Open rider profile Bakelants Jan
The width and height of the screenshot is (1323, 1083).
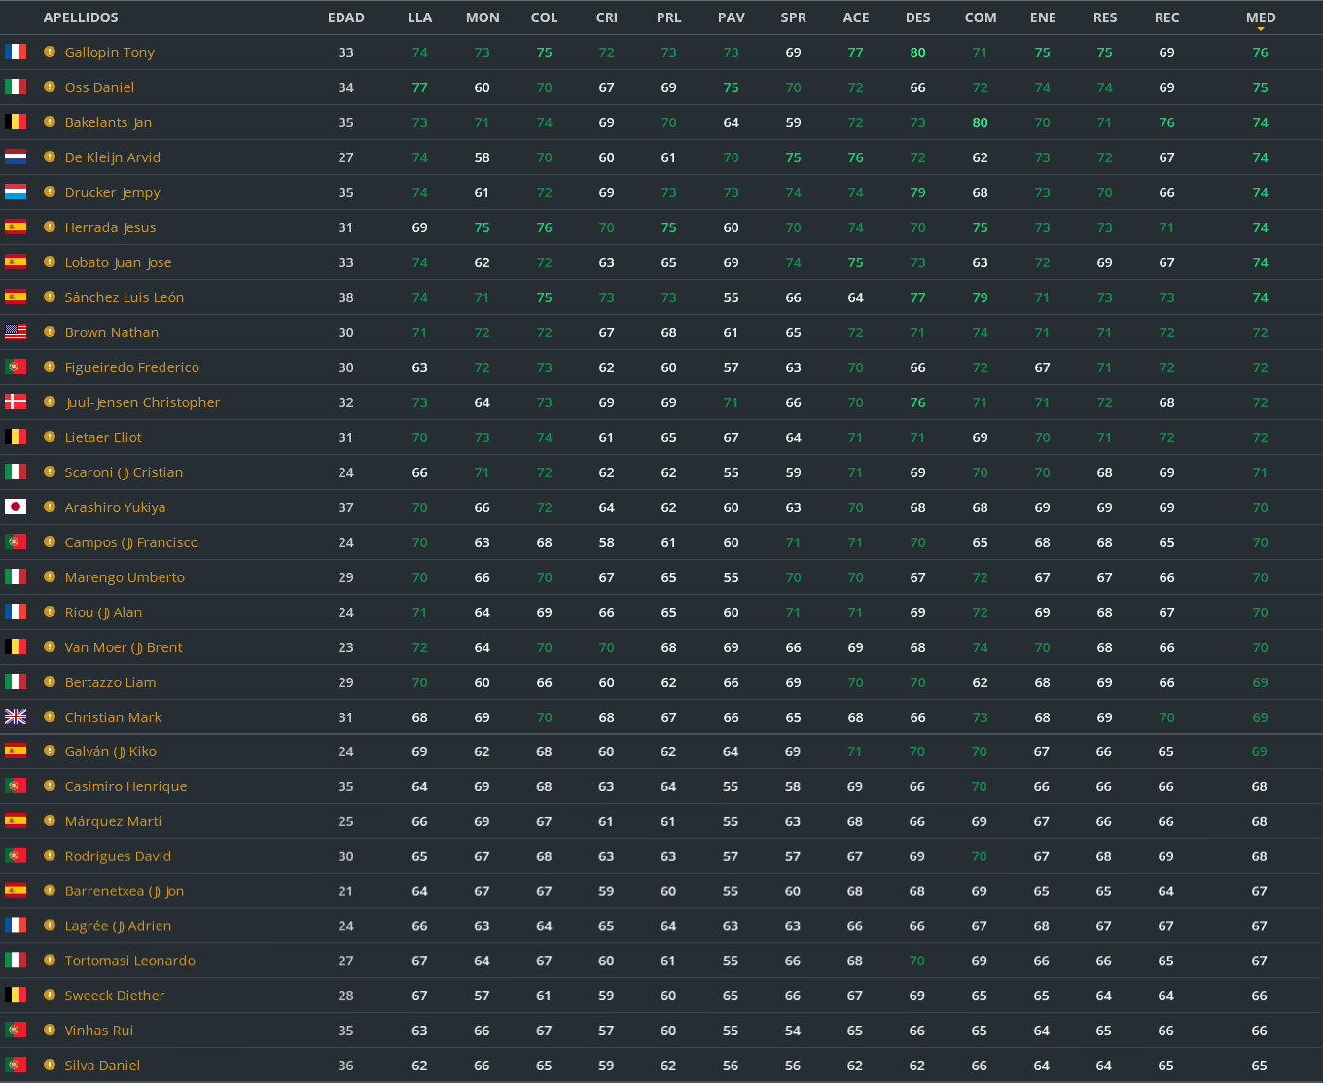108,122
